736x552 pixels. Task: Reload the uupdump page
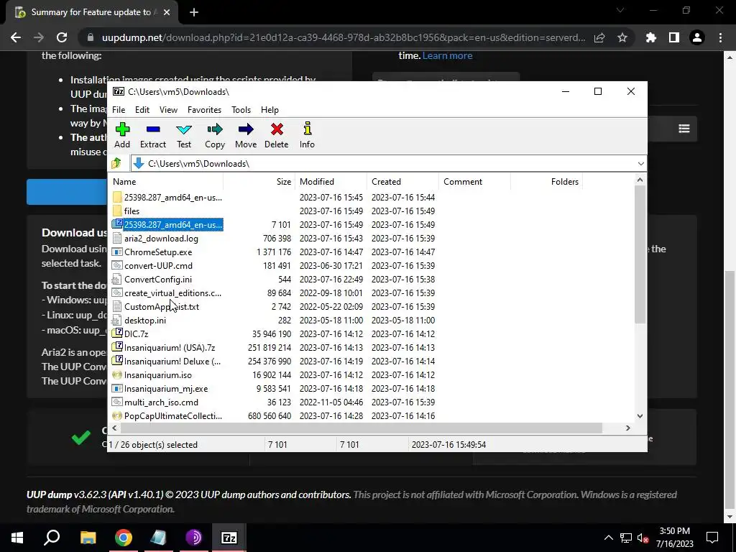[62, 37]
